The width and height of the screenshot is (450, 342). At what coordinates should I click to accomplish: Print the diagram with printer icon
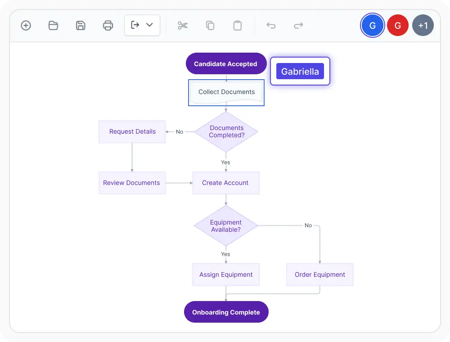108,26
